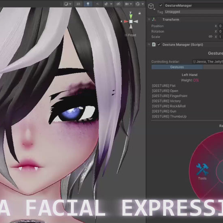Toggle 2D view mode button
The image size is (223, 223).
point(78,4)
